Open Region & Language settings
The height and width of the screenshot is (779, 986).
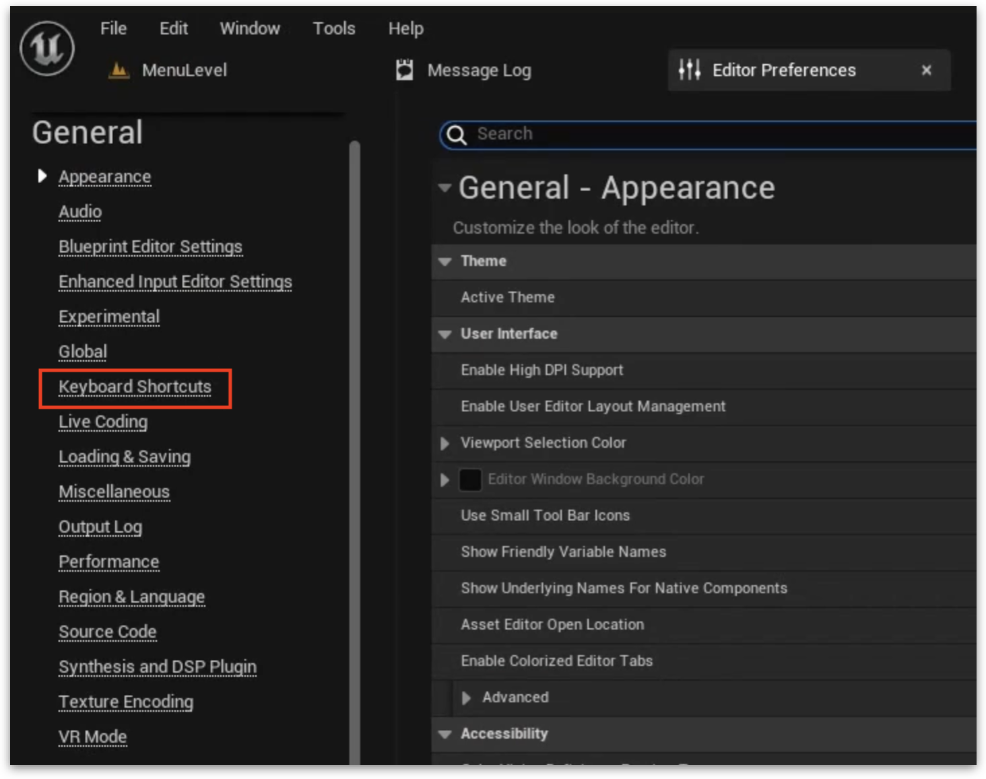click(131, 597)
